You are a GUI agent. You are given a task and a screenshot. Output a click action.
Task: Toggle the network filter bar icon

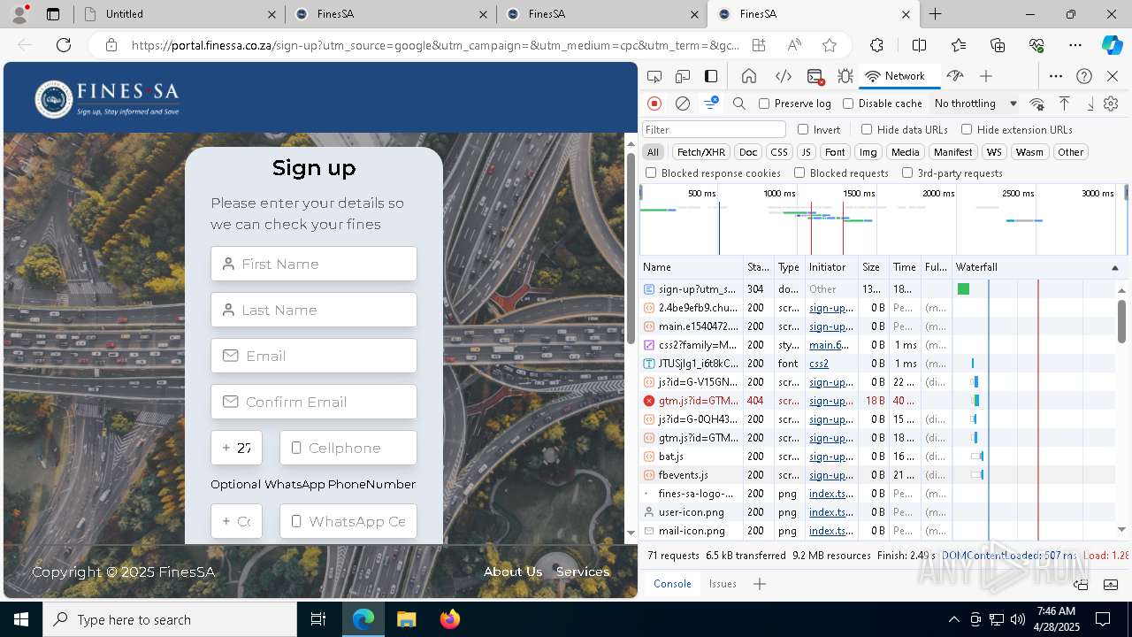pyautogui.click(x=711, y=104)
